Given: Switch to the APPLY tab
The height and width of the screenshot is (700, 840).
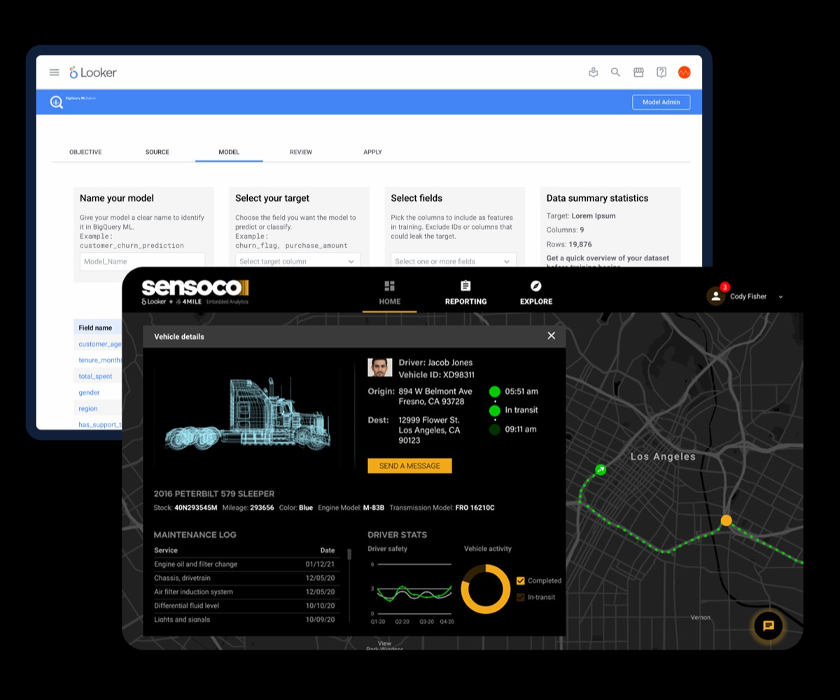Looking at the screenshot, I should coord(372,152).
